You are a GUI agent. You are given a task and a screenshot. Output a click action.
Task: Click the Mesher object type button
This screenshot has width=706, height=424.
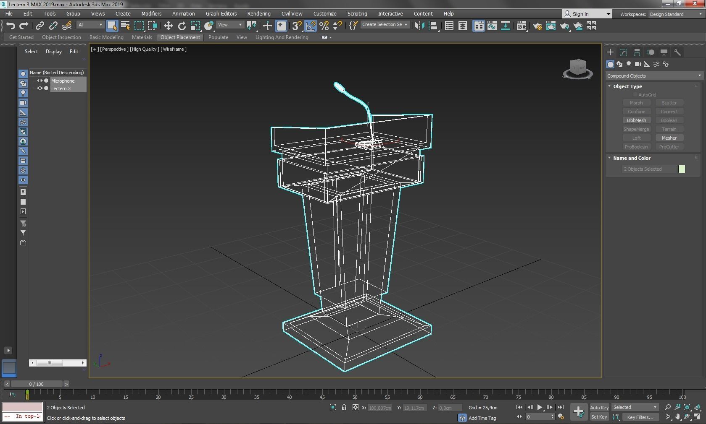[x=669, y=138]
